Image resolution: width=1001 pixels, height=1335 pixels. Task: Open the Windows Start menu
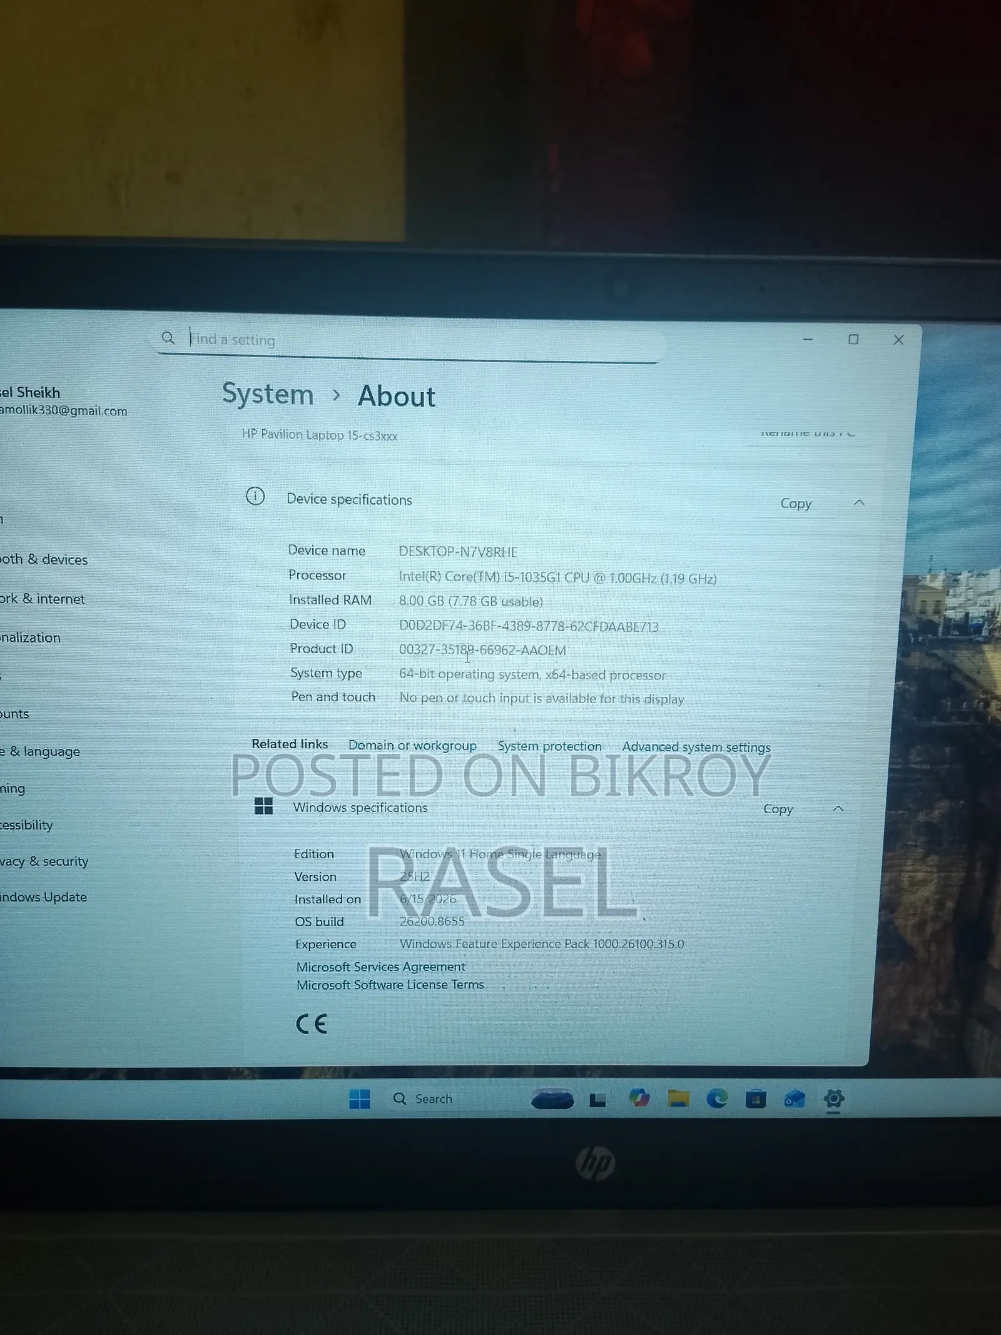[360, 1099]
